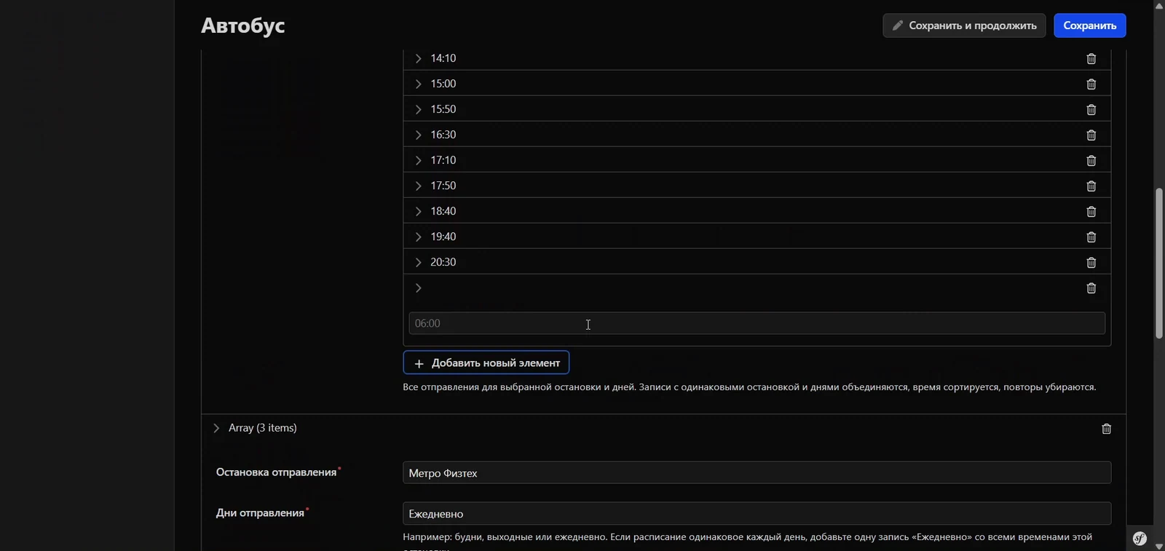Toggle the 17:50 row chevron

[x=418, y=186]
